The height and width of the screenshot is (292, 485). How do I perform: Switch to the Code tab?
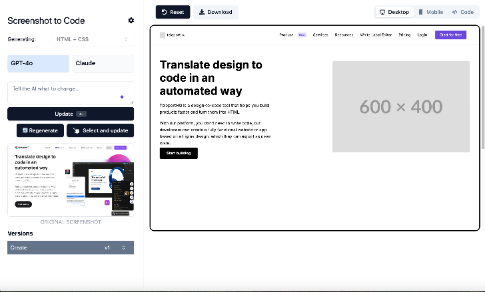tap(463, 12)
